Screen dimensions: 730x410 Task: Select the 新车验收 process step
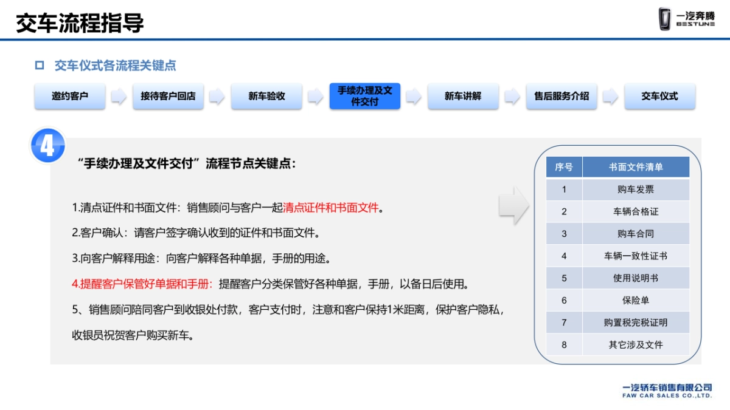266,97
